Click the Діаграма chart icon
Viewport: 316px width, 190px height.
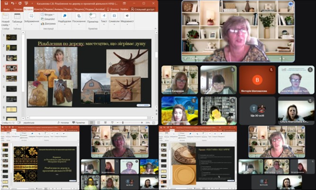pyautogui.click(x=48, y=24)
